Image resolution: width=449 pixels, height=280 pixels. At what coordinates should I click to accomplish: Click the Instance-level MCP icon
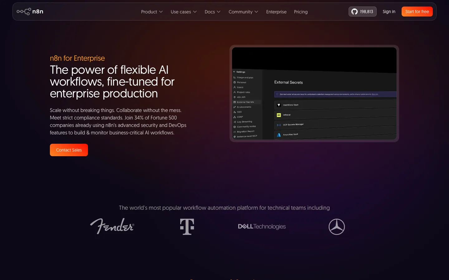234,137
